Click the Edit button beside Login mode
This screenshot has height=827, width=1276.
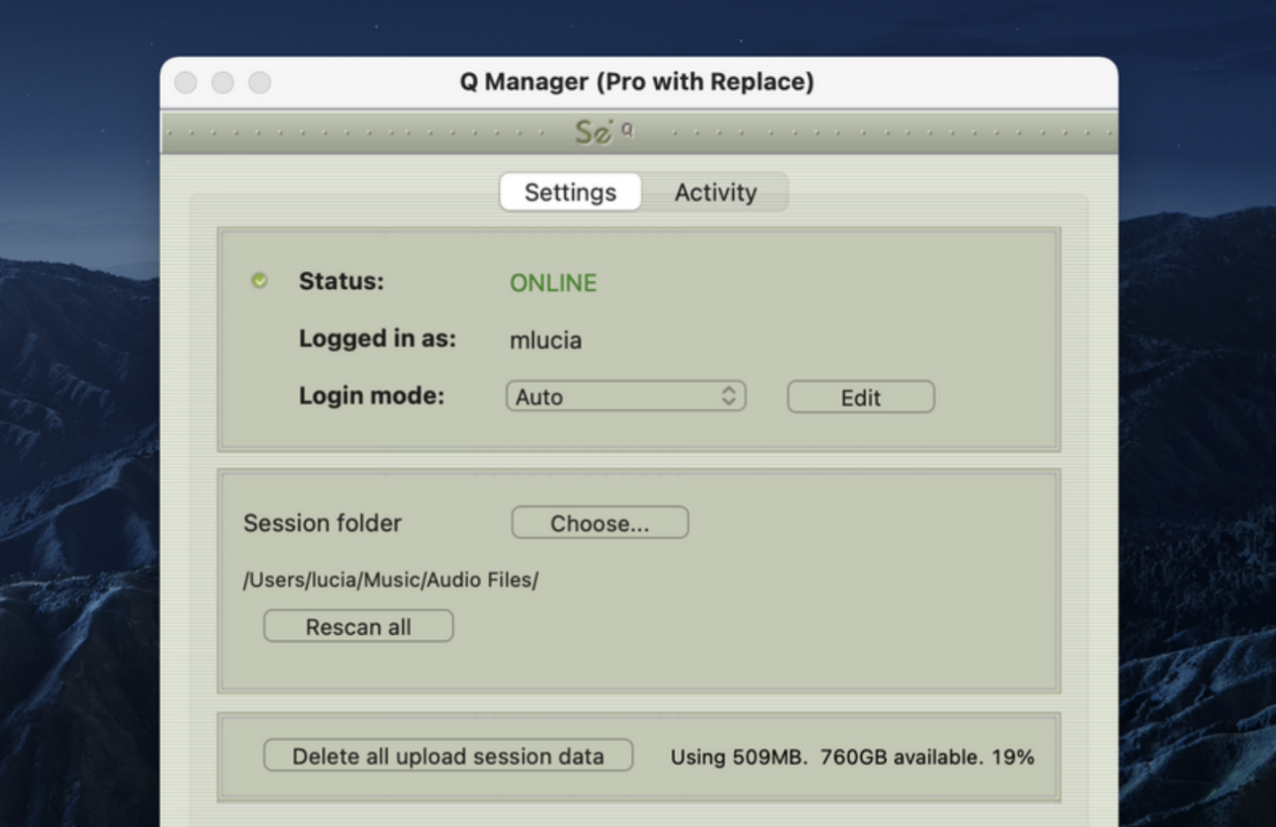tap(860, 397)
